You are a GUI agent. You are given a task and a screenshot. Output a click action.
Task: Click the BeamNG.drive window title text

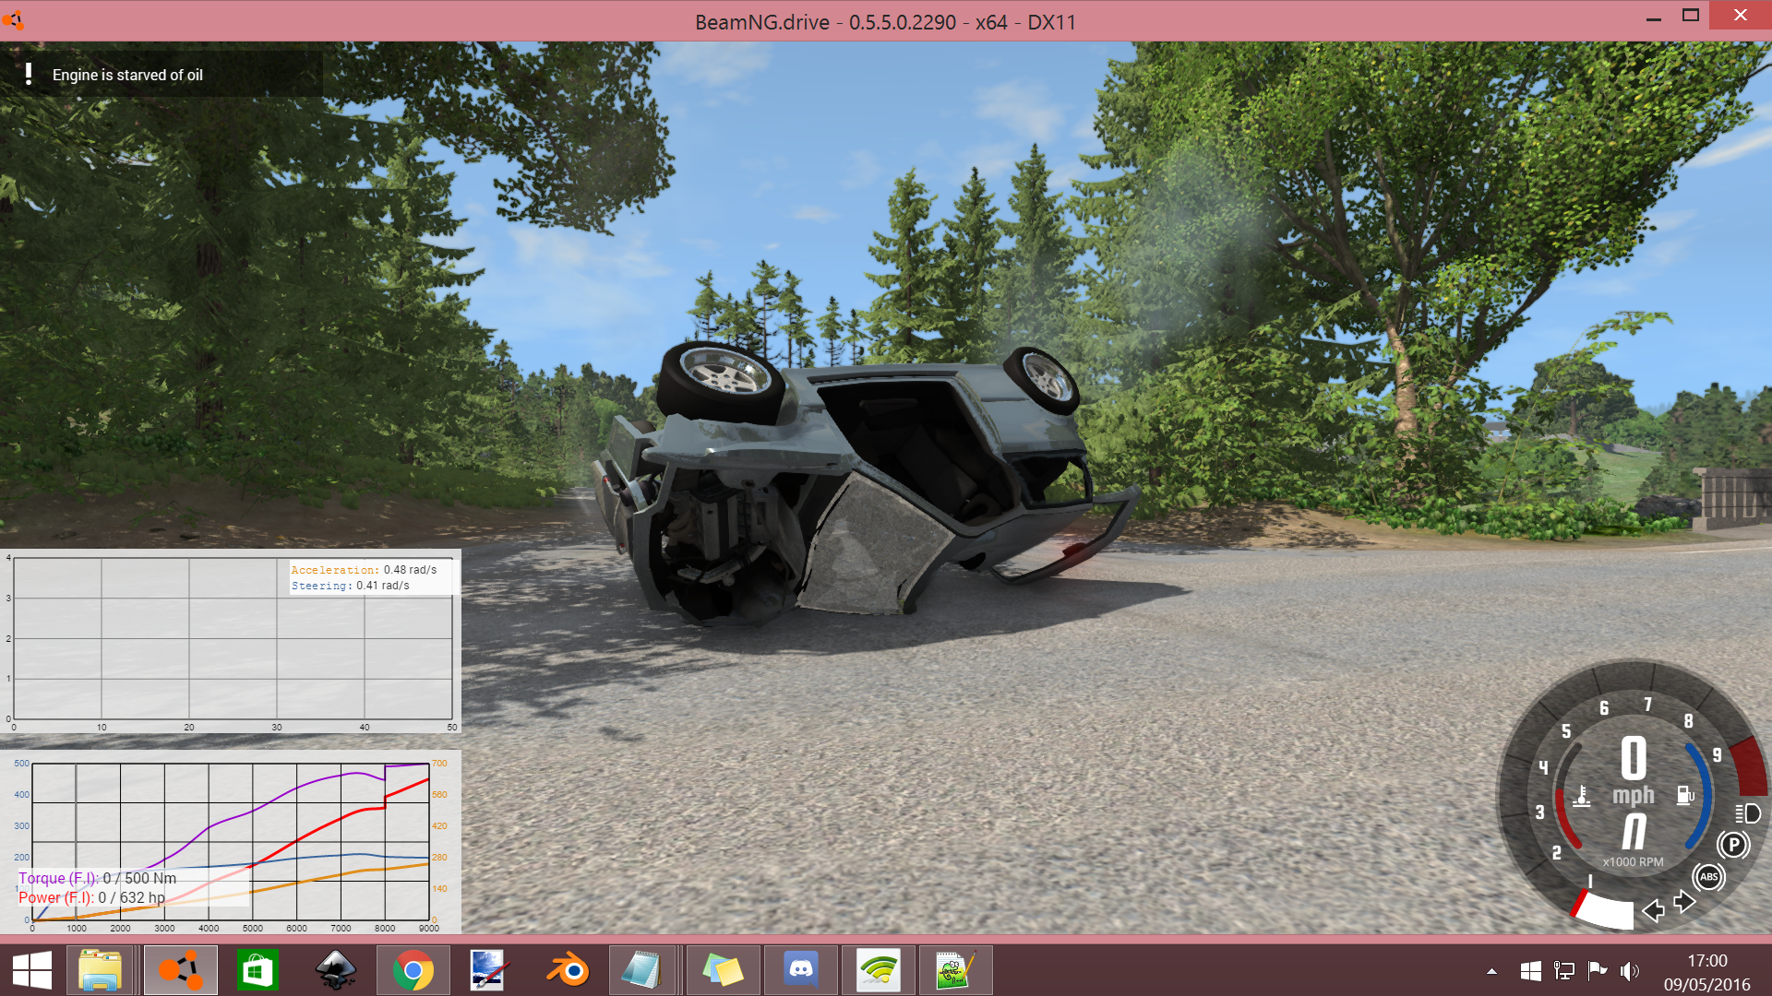coord(885,21)
